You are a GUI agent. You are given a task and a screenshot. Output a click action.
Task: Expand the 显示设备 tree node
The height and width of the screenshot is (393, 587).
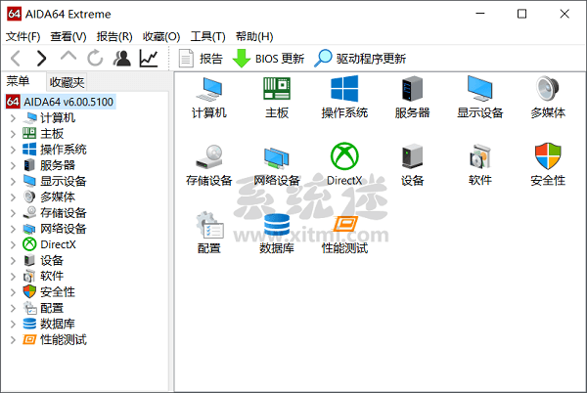coord(13,182)
